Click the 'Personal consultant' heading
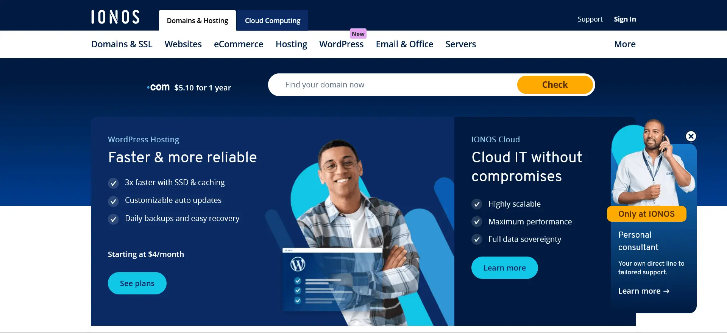 click(x=638, y=241)
